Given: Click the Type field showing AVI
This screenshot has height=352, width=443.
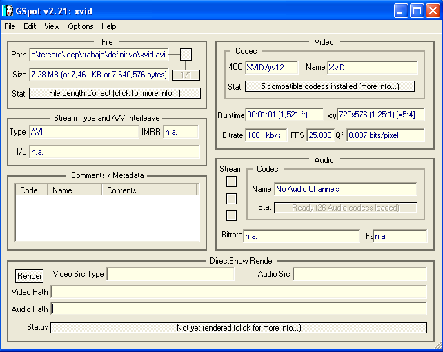Looking at the screenshot, I should (x=84, y=132).
